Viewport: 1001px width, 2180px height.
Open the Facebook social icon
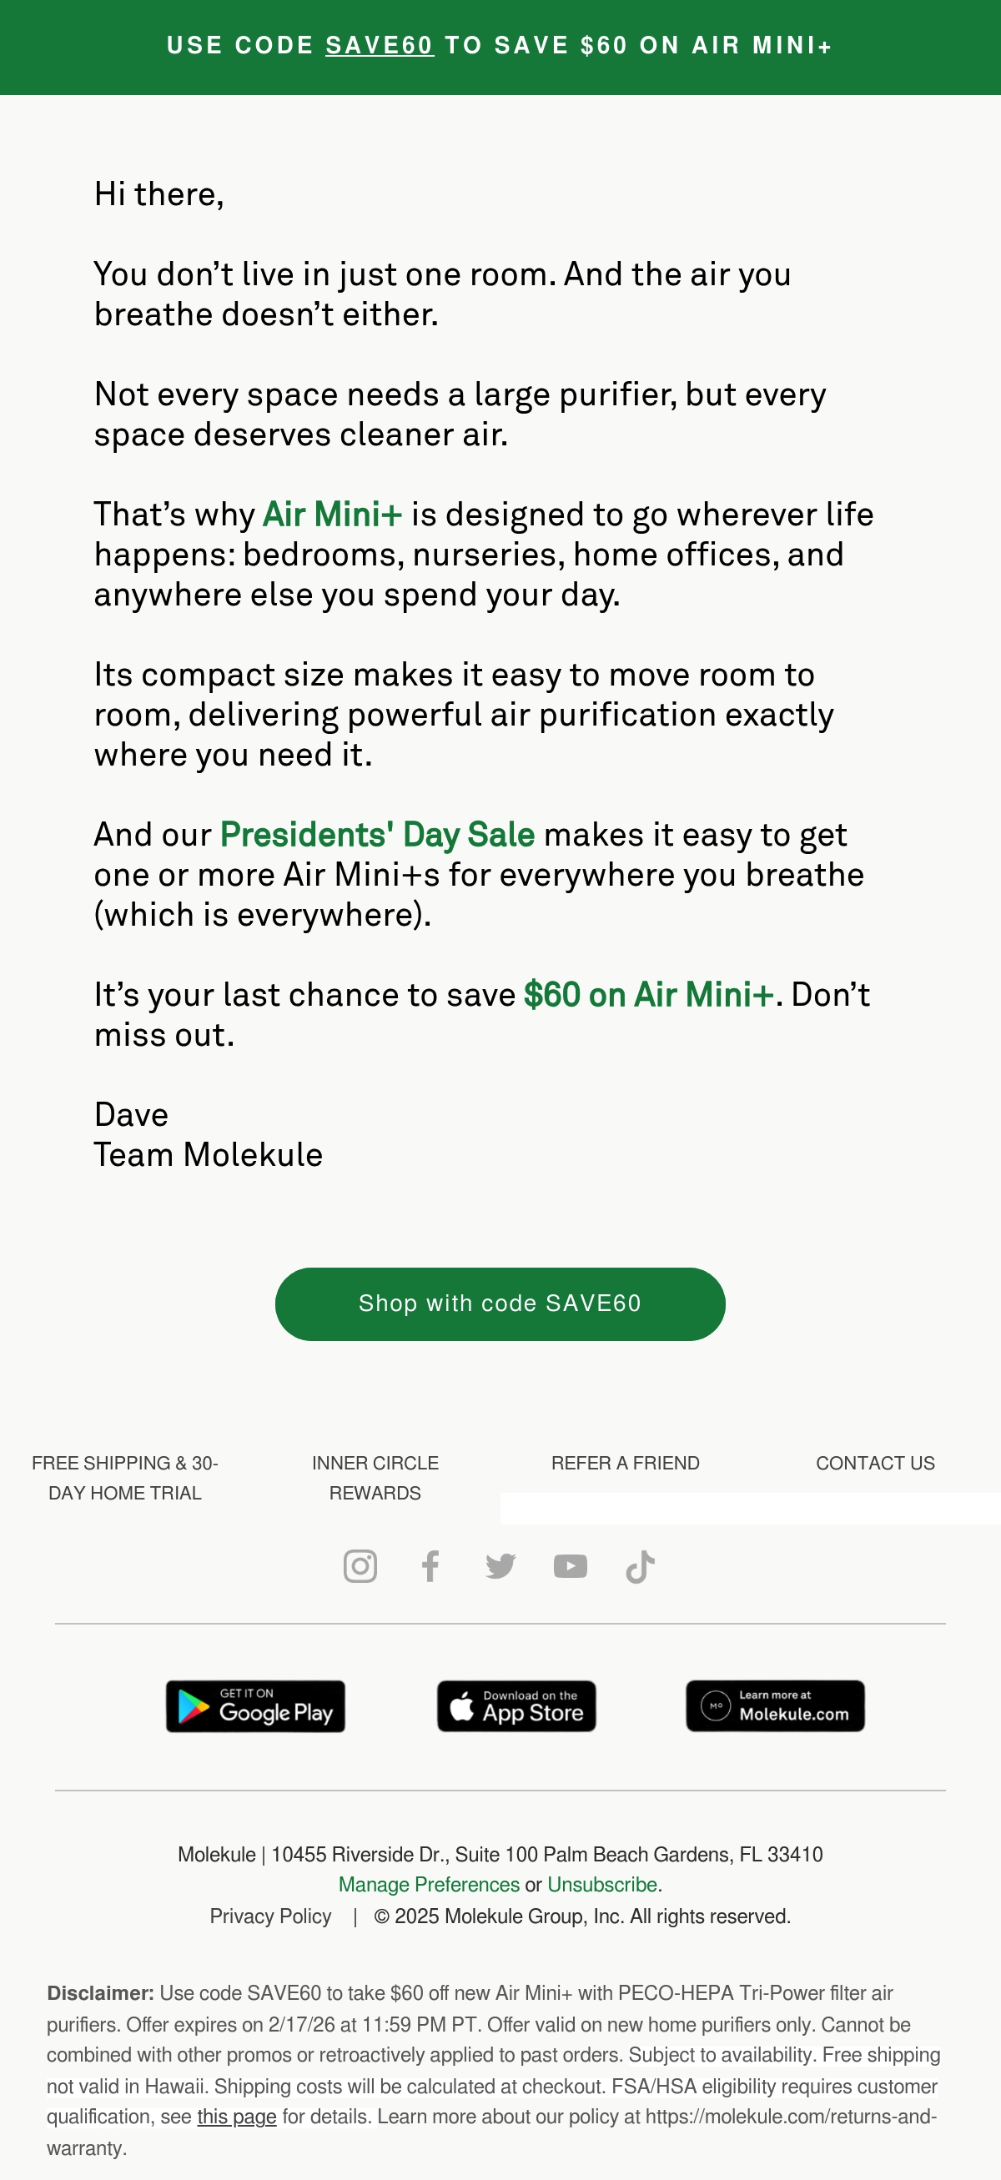coord(430,1565)
